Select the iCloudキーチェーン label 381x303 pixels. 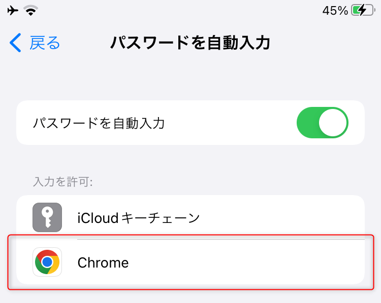coord(139,218)
